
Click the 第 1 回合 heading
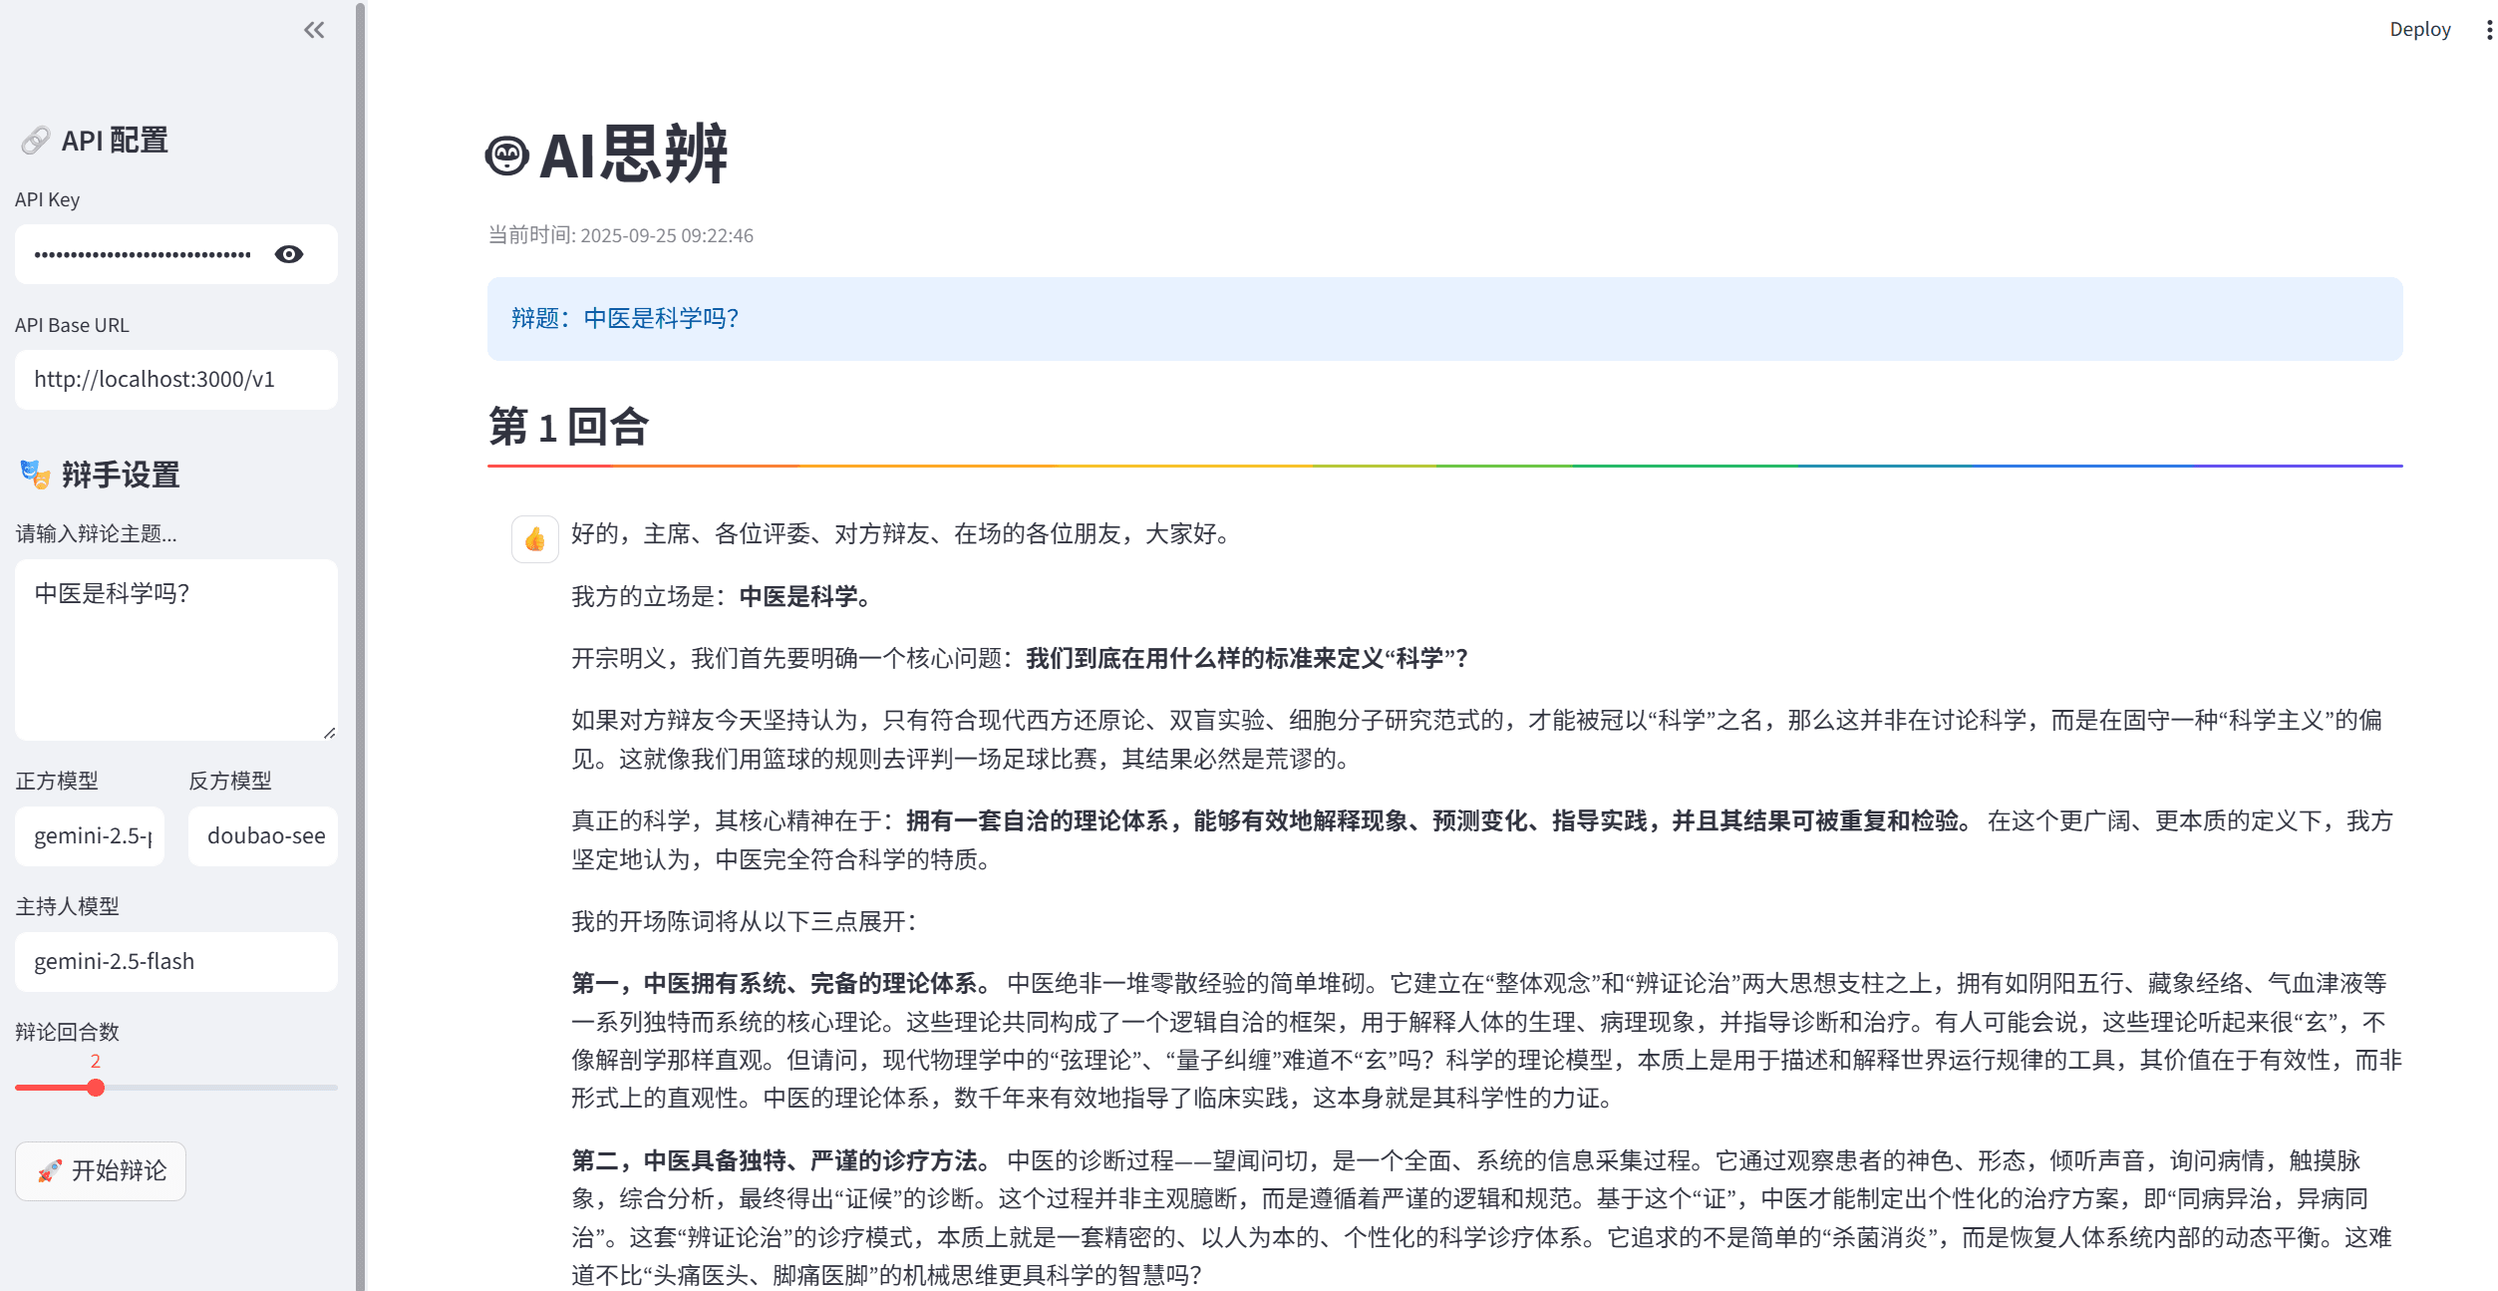coord(568,427)
